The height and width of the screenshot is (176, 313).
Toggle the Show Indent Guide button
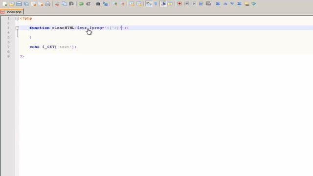(x=163, y=4)
